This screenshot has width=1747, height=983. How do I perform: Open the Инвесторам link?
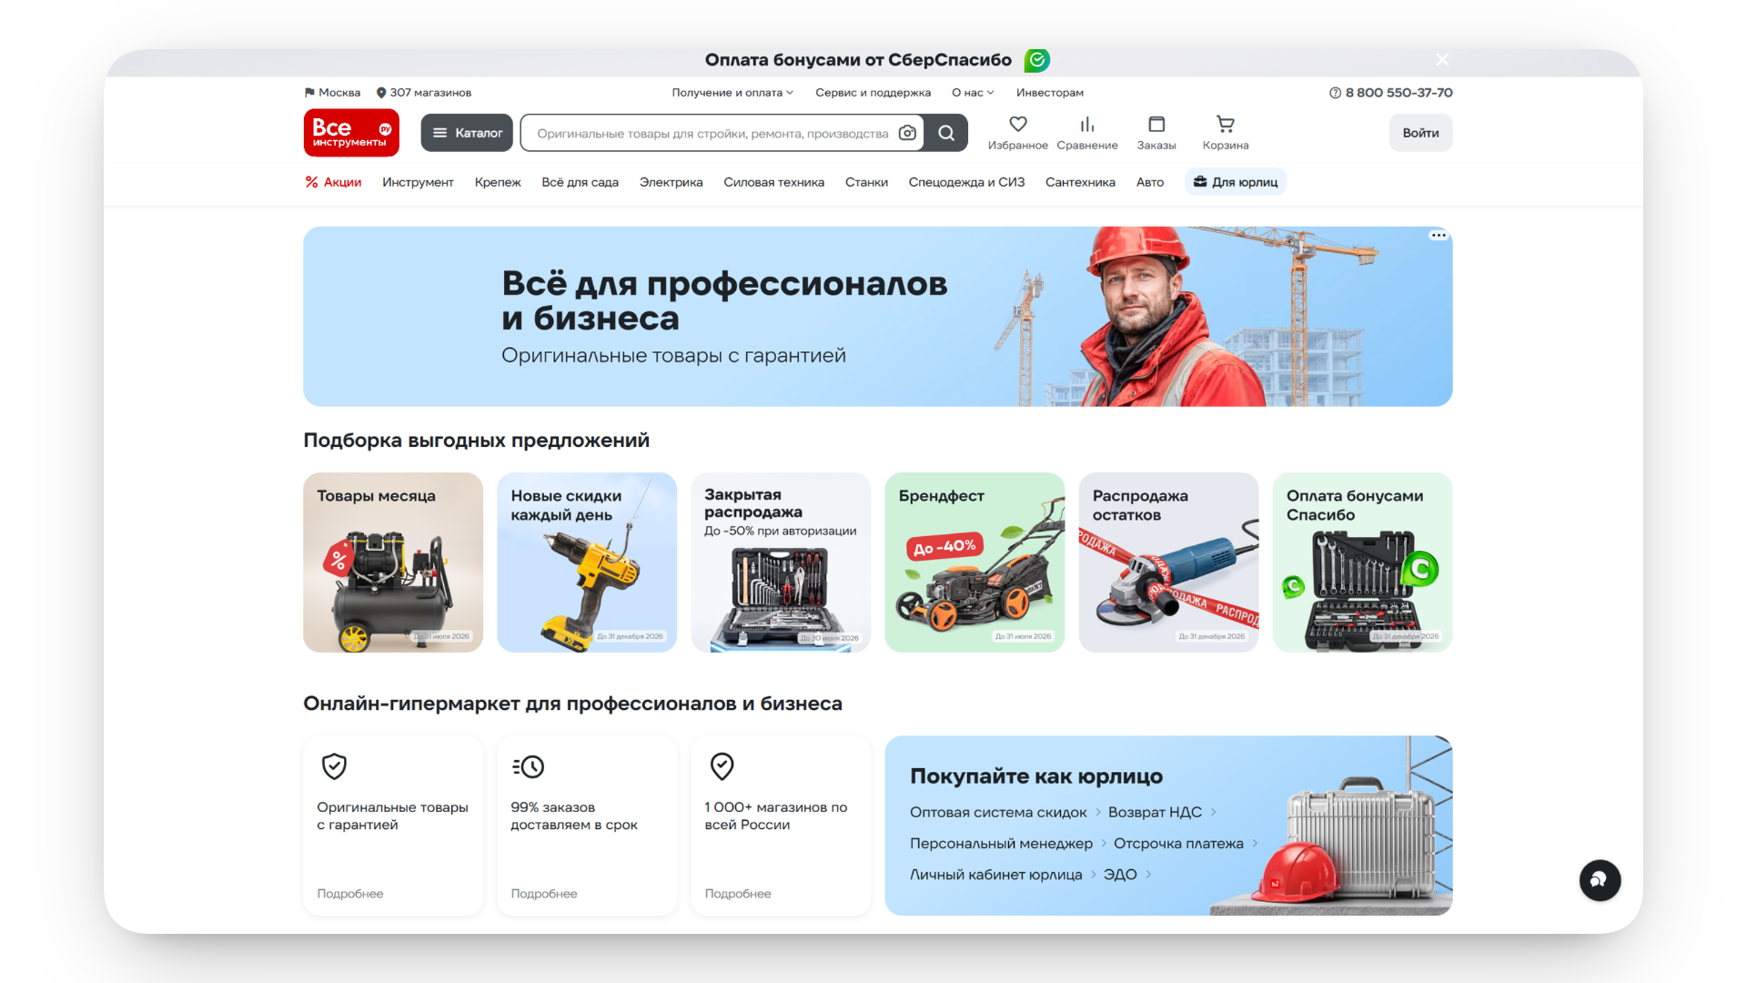[1050, 93]
